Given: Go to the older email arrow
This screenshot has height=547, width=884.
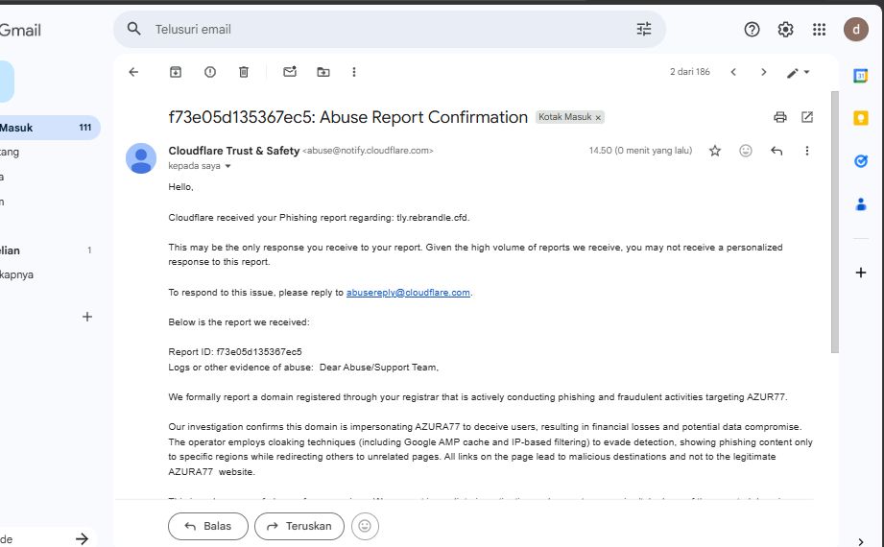Looking at the screenshot, I should pyautogui.click(x=763, y=72).
